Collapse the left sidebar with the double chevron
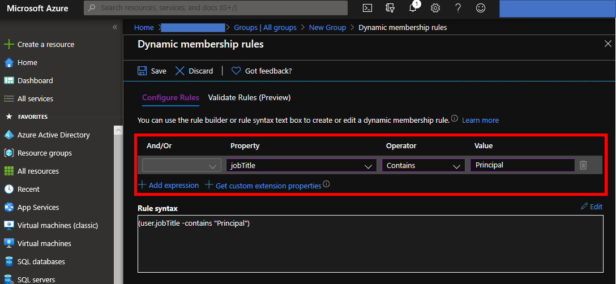This screenshot has height=284, width=616. [115, 27]
